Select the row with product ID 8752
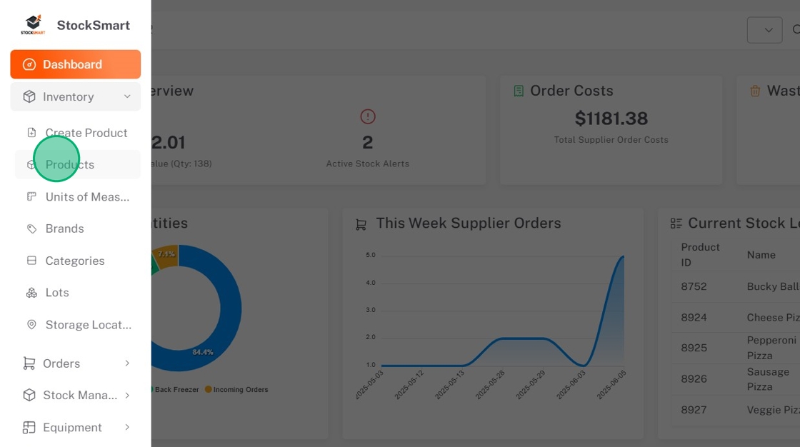Image resolution: width=800 pixels, height=447 pixels. 736,287
